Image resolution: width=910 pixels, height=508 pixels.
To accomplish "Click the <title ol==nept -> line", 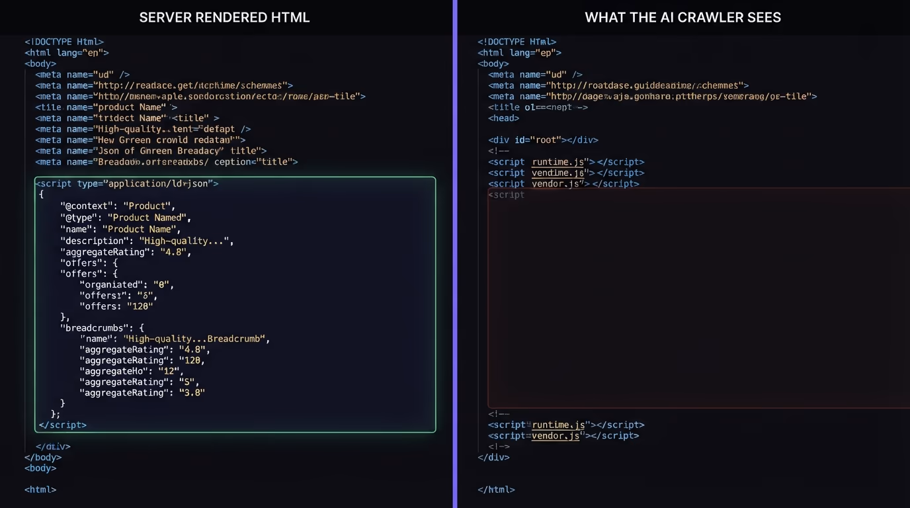I will [x=538, y=107].
